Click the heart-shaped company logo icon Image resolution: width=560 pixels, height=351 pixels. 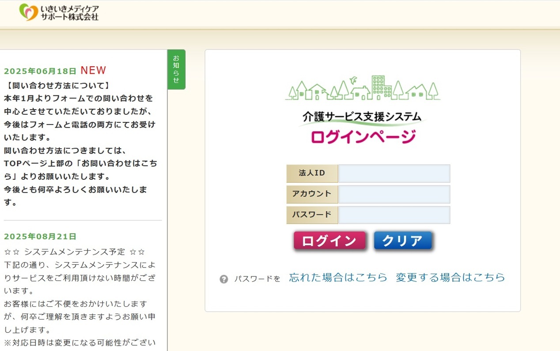pos(29,12)
